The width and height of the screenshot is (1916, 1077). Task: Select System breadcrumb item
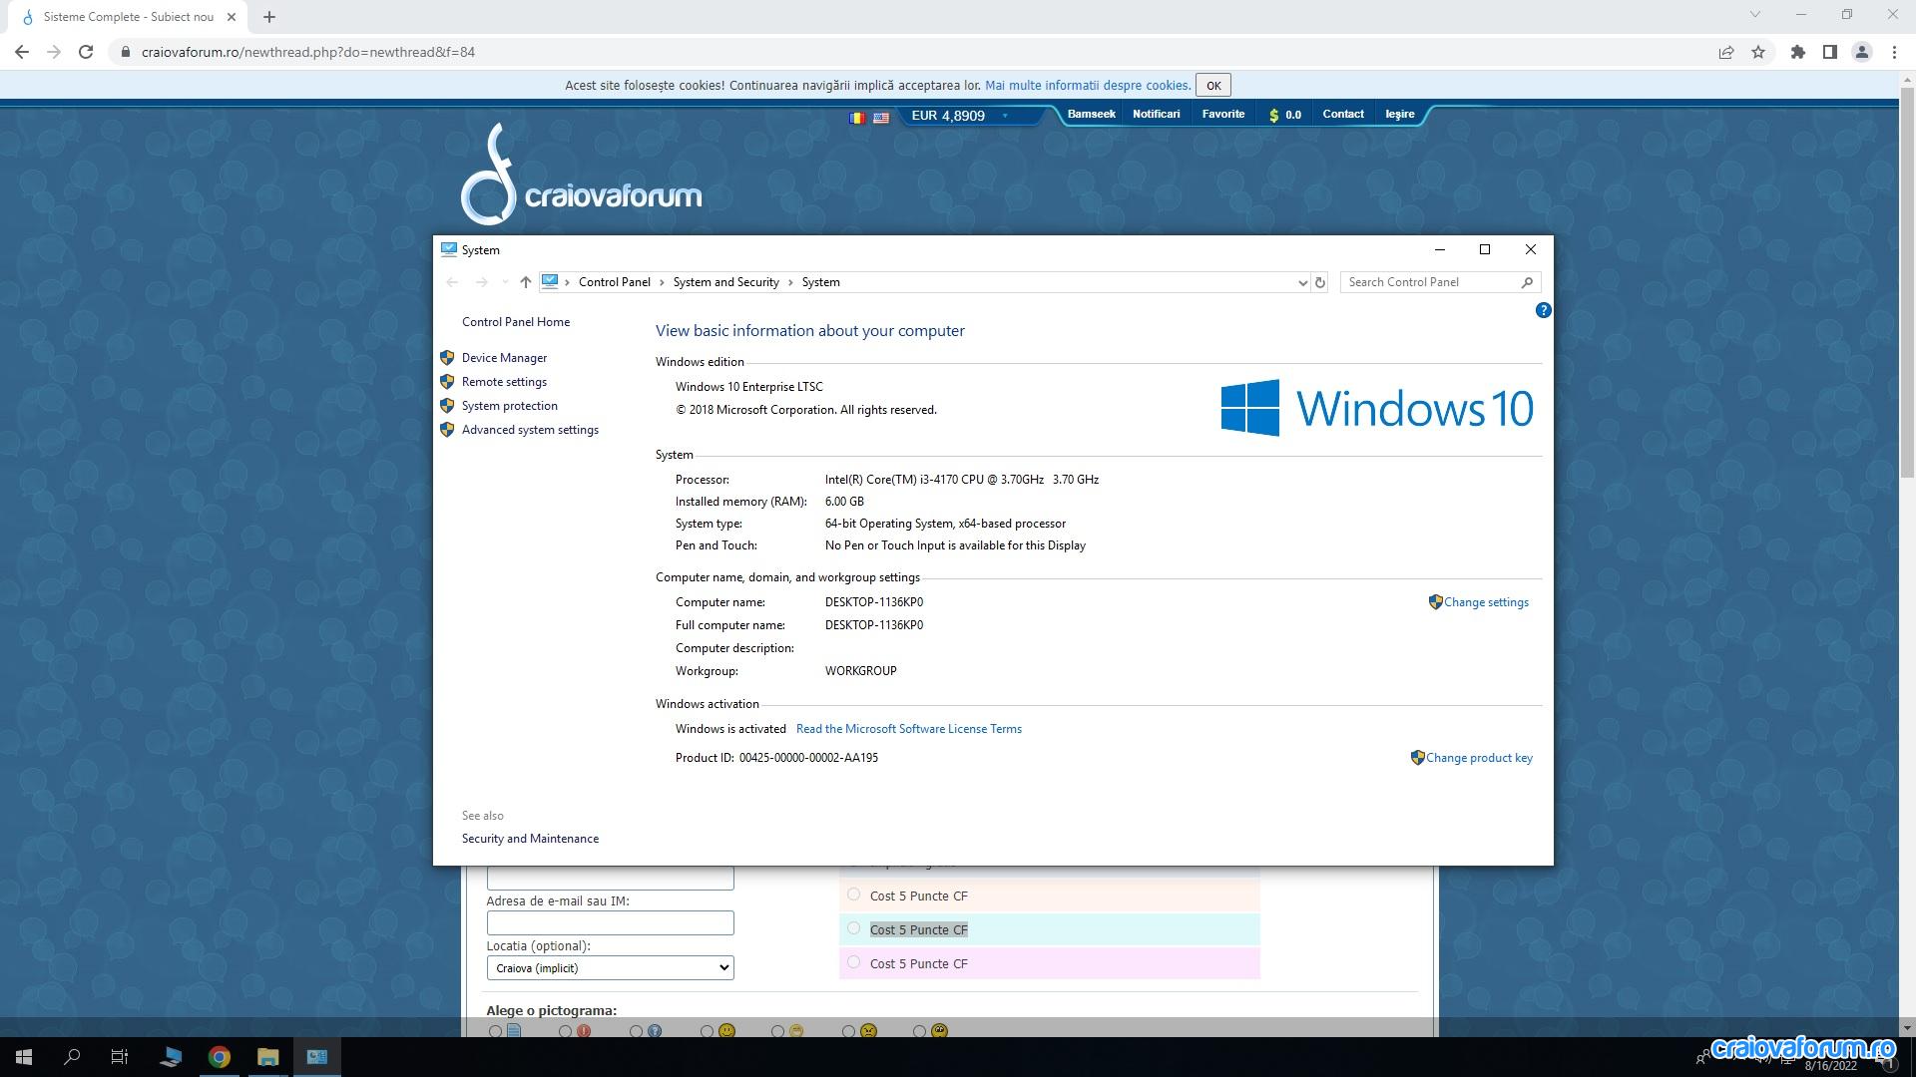[820, 282]
